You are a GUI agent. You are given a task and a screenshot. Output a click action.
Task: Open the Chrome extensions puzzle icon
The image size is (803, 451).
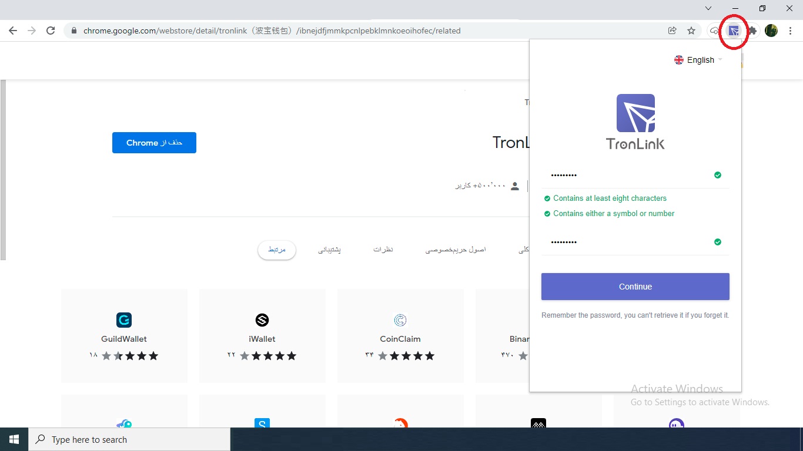(752, 31)
